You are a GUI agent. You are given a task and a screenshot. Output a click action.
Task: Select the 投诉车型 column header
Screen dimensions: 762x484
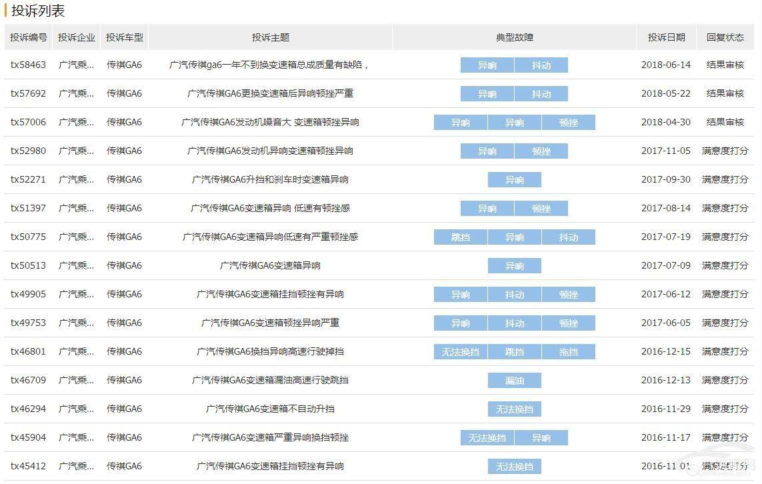coord(125,37)
